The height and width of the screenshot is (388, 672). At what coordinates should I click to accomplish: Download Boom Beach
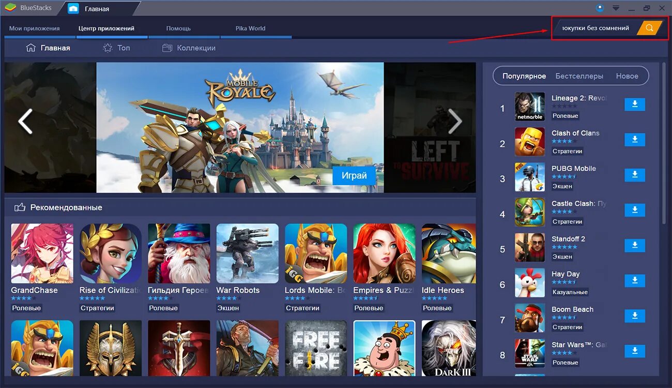(635, 316)
